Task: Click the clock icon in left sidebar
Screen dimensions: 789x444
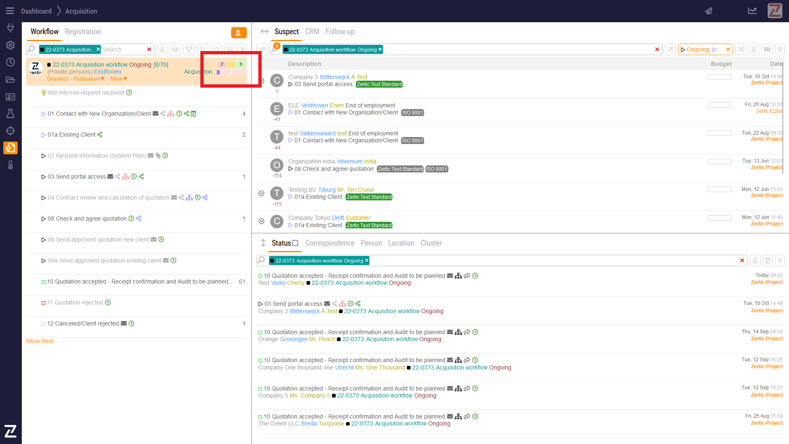Action: coord(11,62)
